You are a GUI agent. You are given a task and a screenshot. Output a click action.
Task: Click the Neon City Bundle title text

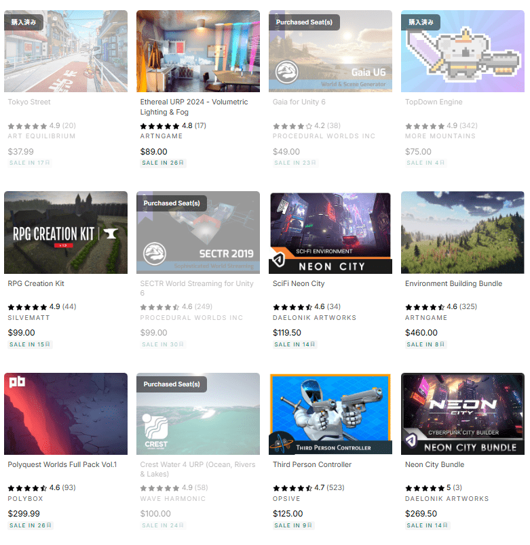[x=434, y=464]
